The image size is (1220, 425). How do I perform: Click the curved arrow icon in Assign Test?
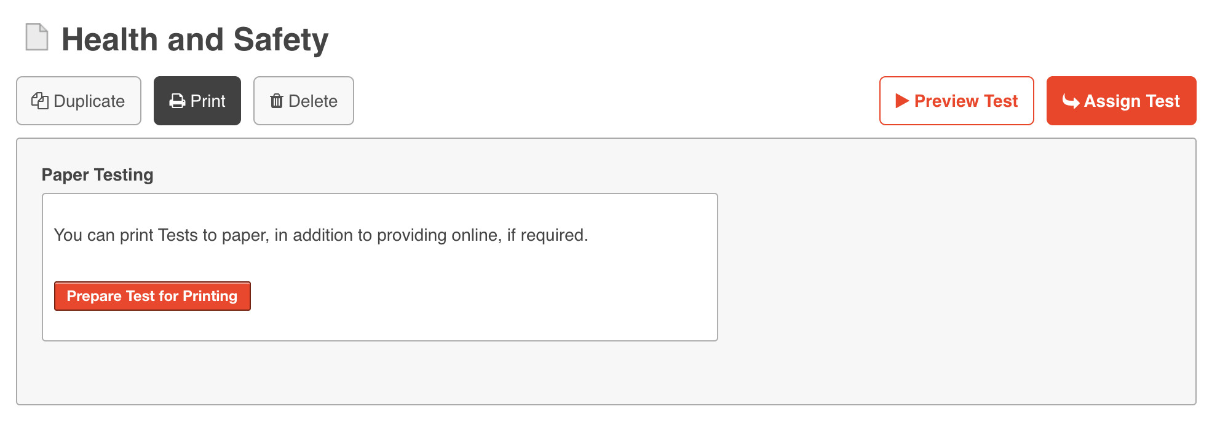pyautogui.click(x=1071, y=101)
